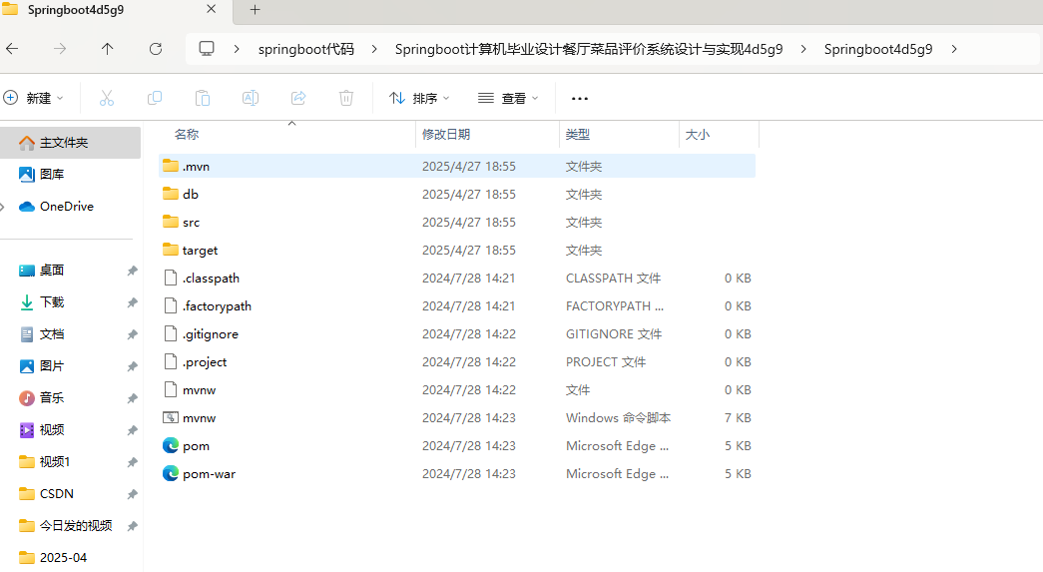Select 主文件夹 in the sidebar
The width and height of the screenshot is (1043, 572).
[70, 143]
